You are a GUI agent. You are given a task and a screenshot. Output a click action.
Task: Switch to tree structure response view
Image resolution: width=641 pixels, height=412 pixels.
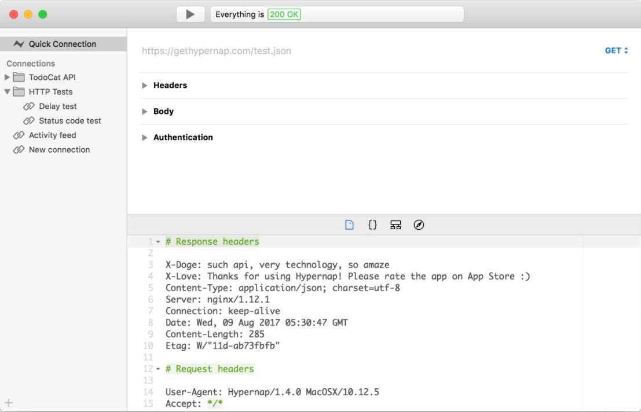click(395, 225)
